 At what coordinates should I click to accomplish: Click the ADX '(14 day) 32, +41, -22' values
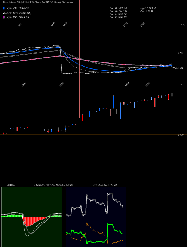coord(105,185)
